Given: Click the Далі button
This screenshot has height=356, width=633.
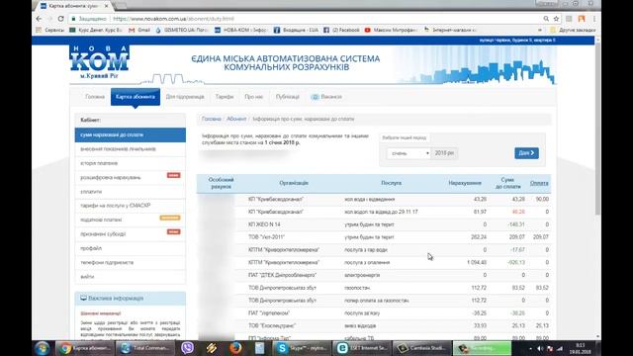Looking at the screenshot, I should point(526,153).
